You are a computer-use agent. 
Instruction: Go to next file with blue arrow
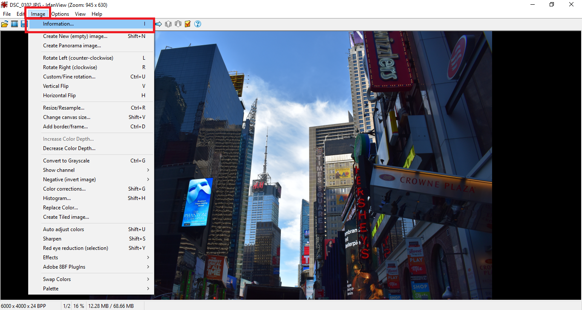[158, 24]
